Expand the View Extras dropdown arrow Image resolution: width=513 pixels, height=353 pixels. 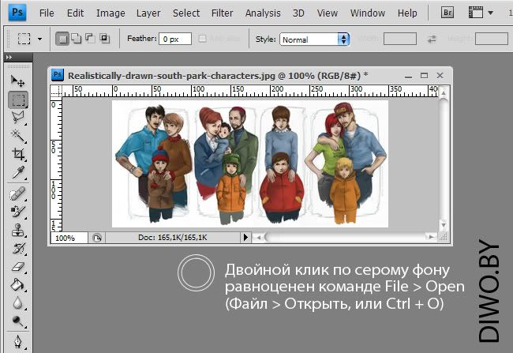(x=490, y=13)
